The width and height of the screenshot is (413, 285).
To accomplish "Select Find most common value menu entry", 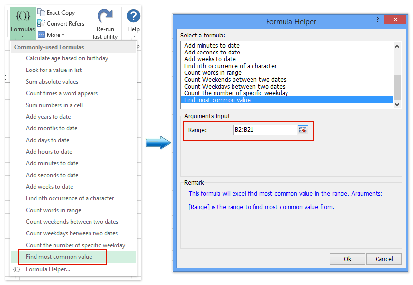I will [x=59, y=257].
